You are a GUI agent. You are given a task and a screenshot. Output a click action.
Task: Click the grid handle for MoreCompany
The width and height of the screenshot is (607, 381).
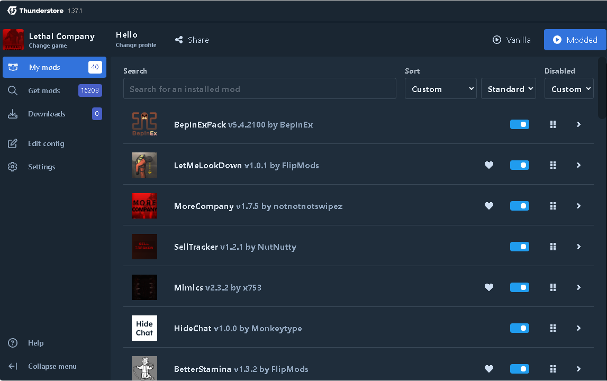point(553,206)
